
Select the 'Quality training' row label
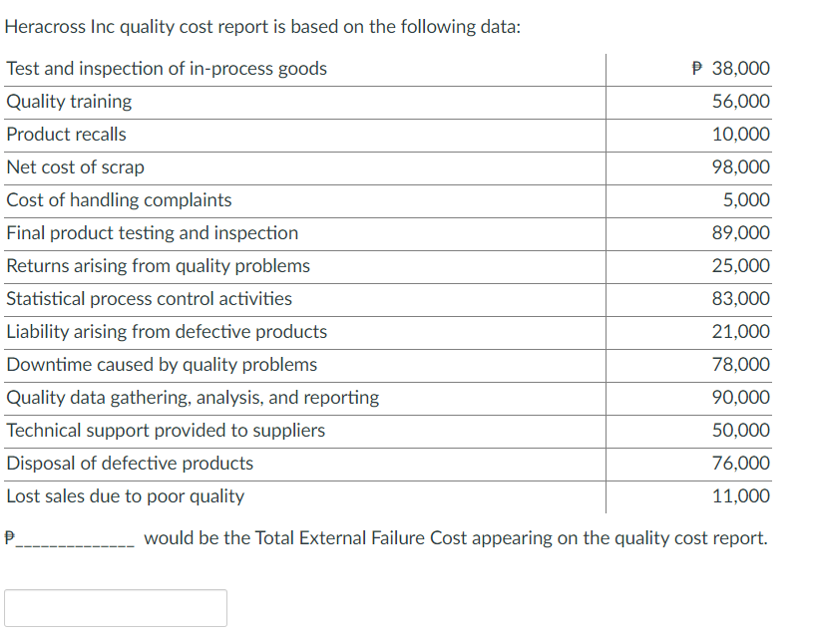tap(69, 102)
